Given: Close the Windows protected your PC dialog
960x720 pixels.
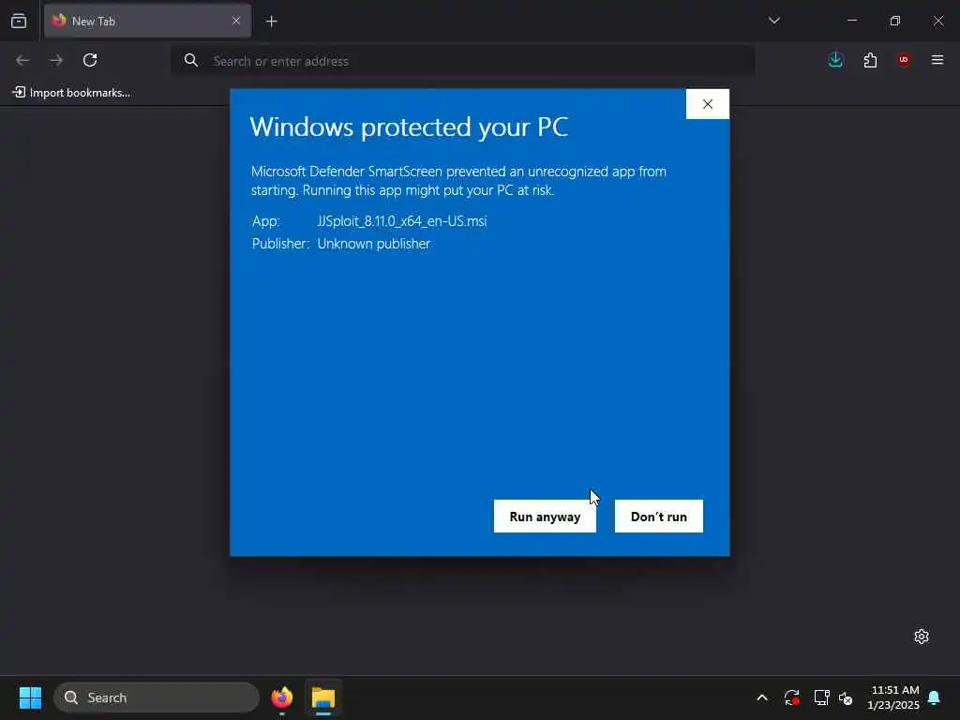Looking at the screenshot, I should click(x=708, y=104).
